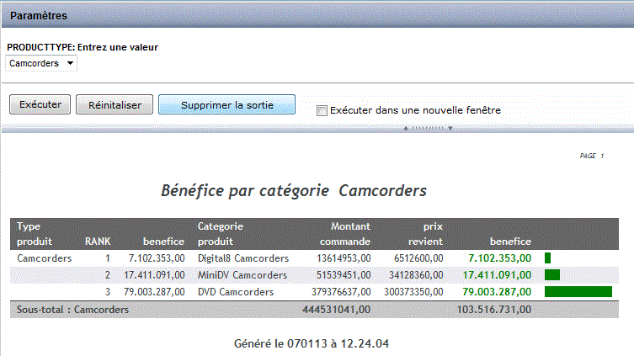Click Supprimer la sortie button
This screenshot has width=634, height=356.
pyautogui.click(x=226, y=104)
